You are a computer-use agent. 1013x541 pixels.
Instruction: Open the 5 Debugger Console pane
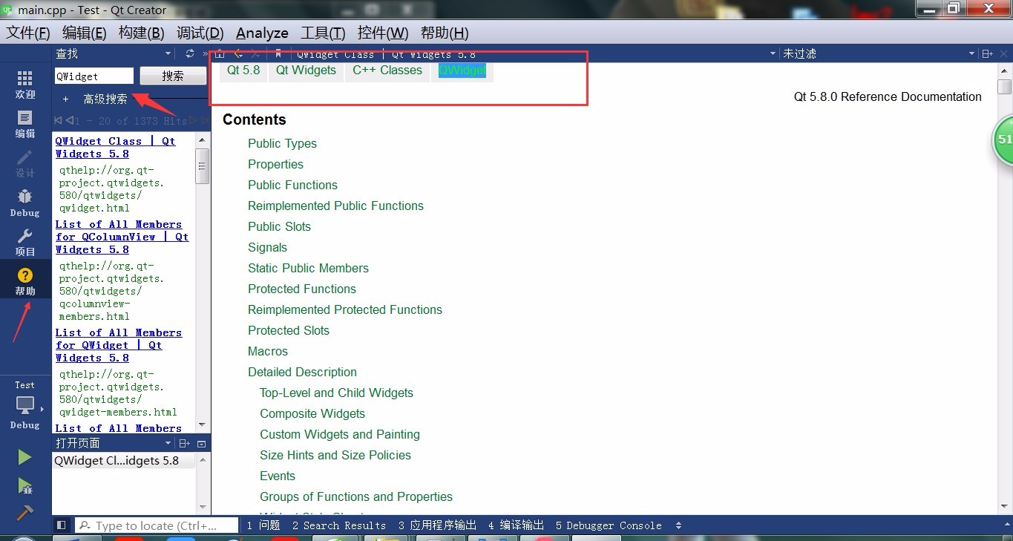609,525
